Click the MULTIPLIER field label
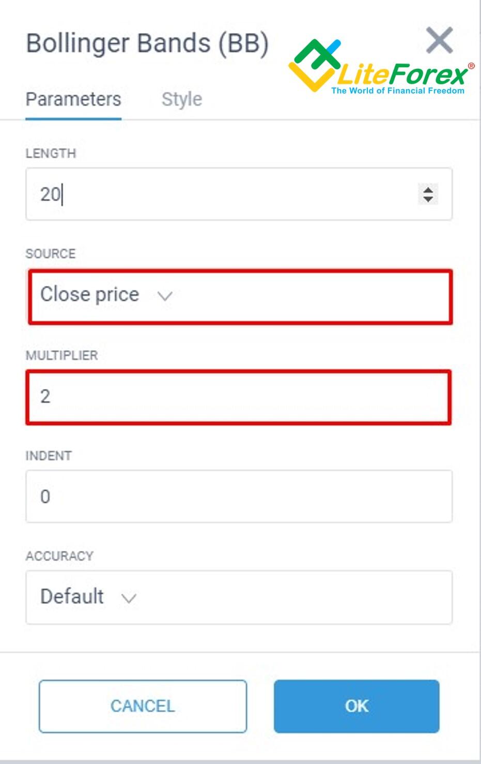This screenshot has width=481, height=764. pyautogui.click(x=61, y=355)
